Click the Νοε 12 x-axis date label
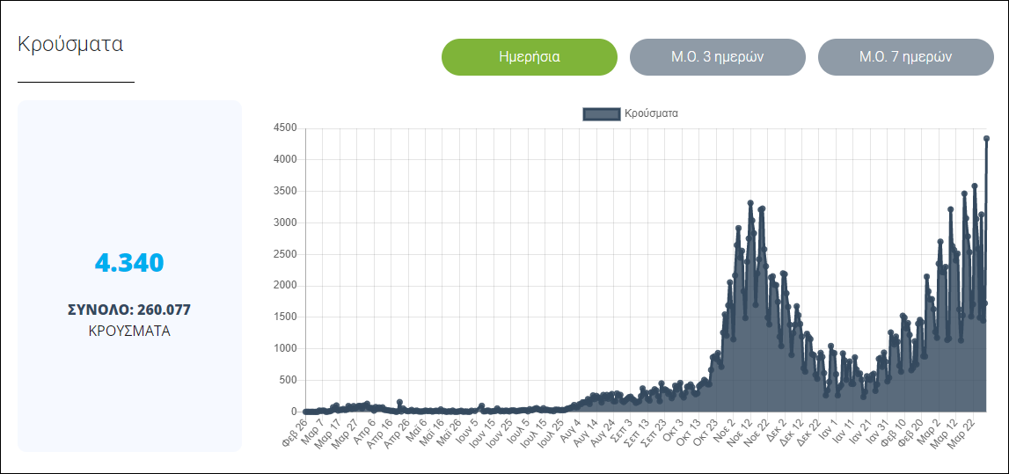 740,432
